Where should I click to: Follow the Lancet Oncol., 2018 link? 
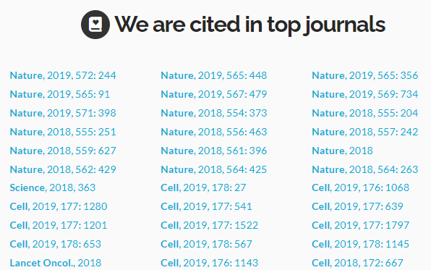point(56,263)
